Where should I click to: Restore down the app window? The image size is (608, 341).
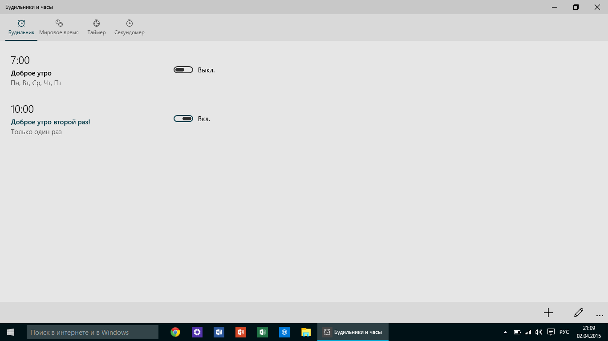pos(576,7)
